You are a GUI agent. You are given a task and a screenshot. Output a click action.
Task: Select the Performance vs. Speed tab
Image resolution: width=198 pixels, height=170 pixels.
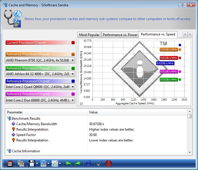pos(158,34)
